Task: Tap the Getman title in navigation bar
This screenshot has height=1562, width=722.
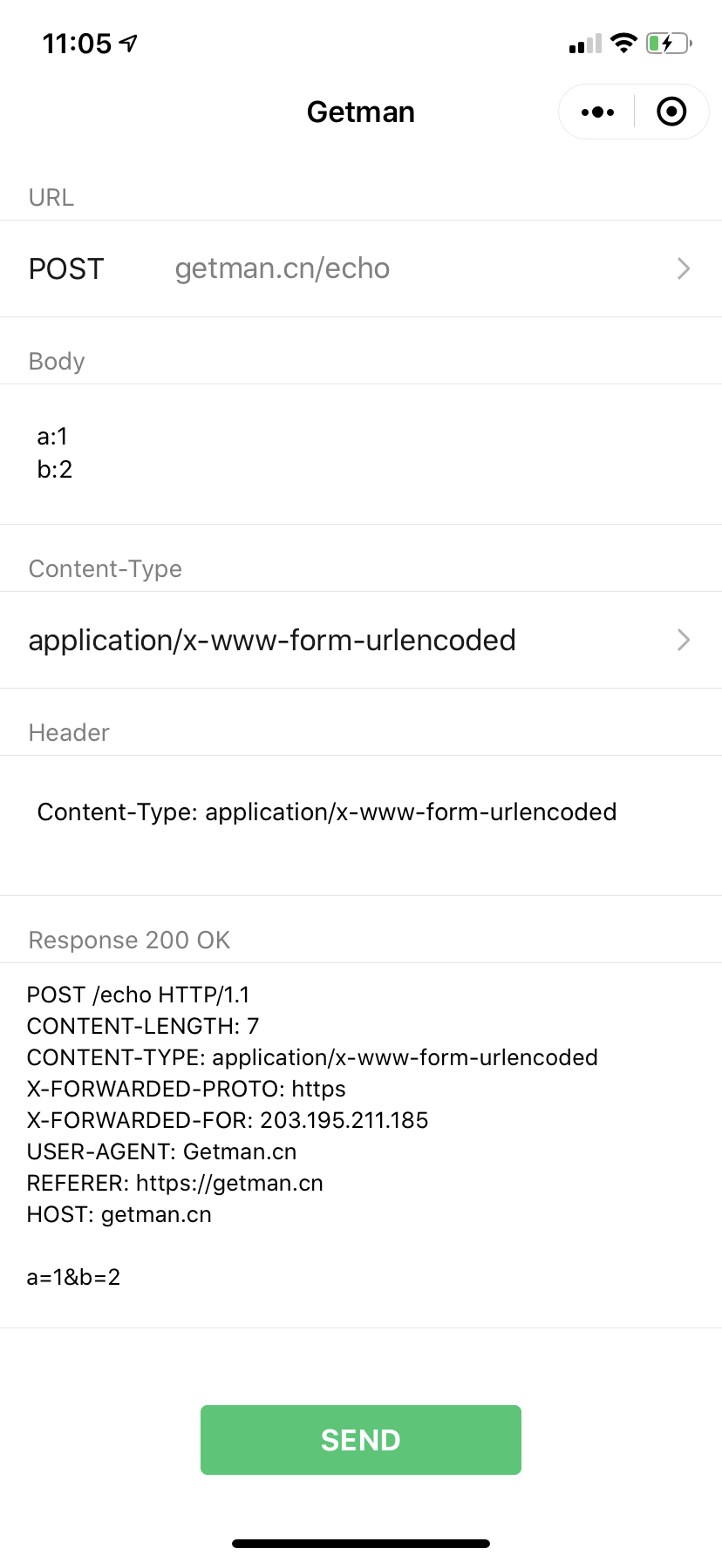Action: 361,112
